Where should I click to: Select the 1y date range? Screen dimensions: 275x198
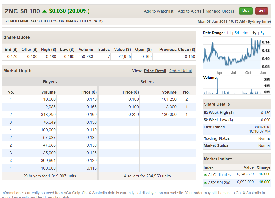pyautogui.click(x=254, y=33)
